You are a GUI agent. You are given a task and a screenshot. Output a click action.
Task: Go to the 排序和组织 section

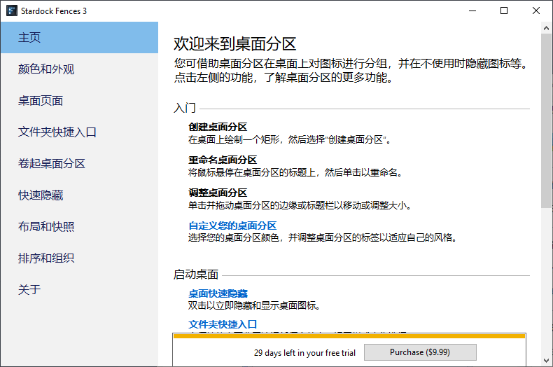click(79, 258)
